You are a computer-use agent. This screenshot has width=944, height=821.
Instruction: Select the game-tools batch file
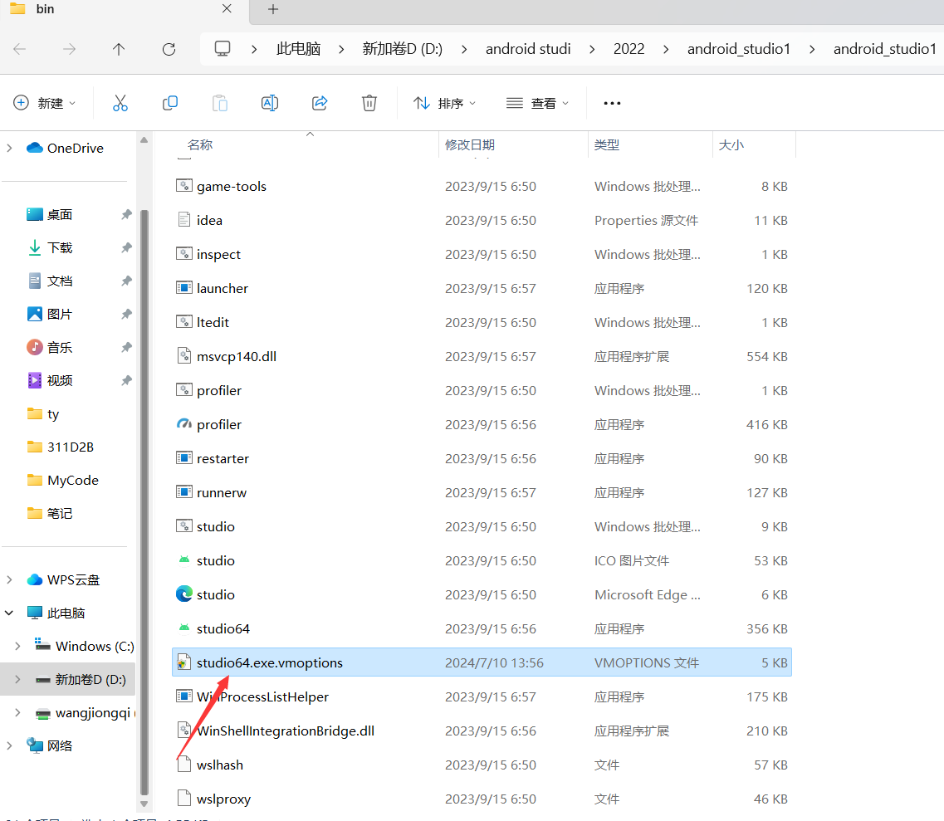(x=482, y=186)
